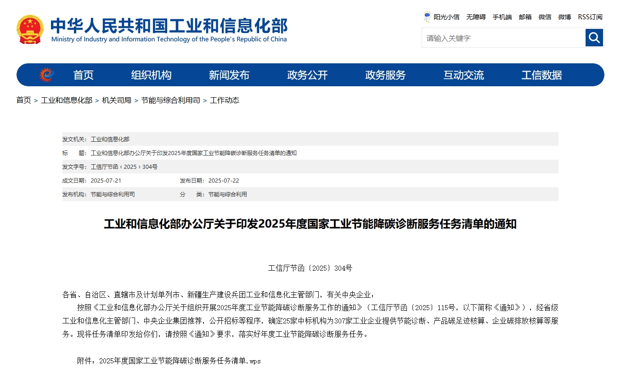Screen dimensions: 626x373
Task: Open the 首页 navigation menu item
Action: pyautogui.click(x=83, y=75)
